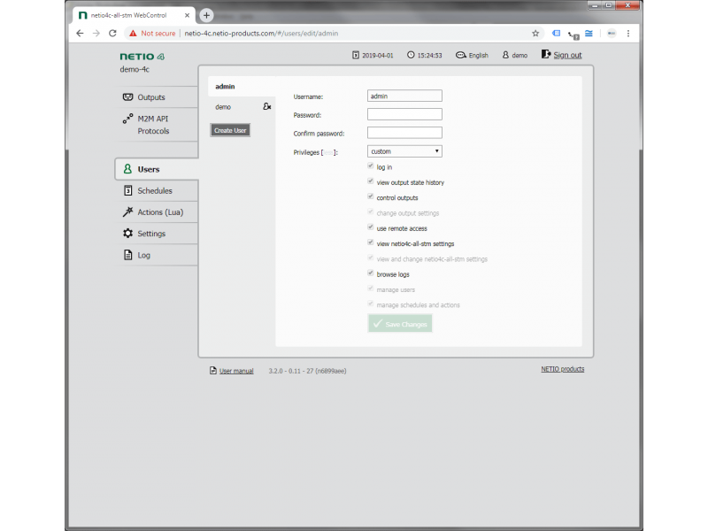Open the Outputs menu item
The height and width of the screenshot is (531, 708).
[x=157, y=97]
